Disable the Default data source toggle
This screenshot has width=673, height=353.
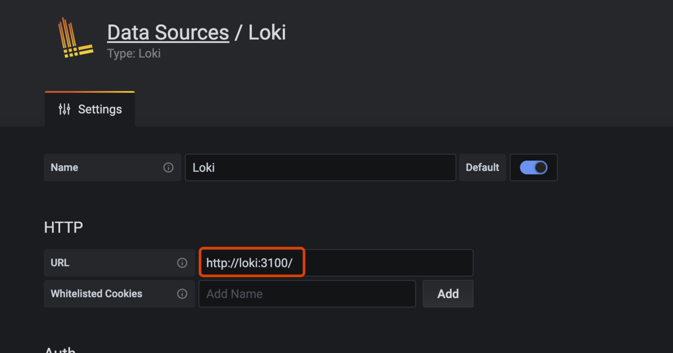coord(533,168)
